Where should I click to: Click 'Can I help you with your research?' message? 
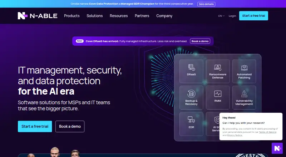click(x=243, y=123)
